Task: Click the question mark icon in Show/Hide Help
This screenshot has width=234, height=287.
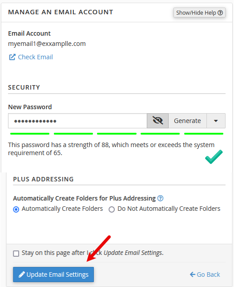Action: point(220,13)
